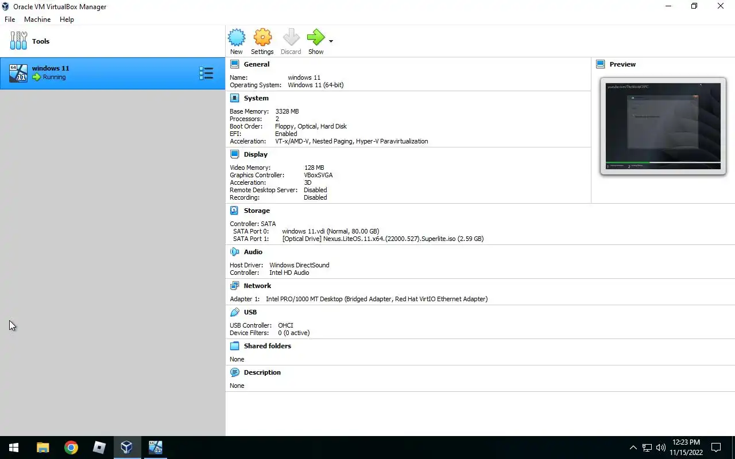Open the Roblox taskbar icon

coord(99,448)
